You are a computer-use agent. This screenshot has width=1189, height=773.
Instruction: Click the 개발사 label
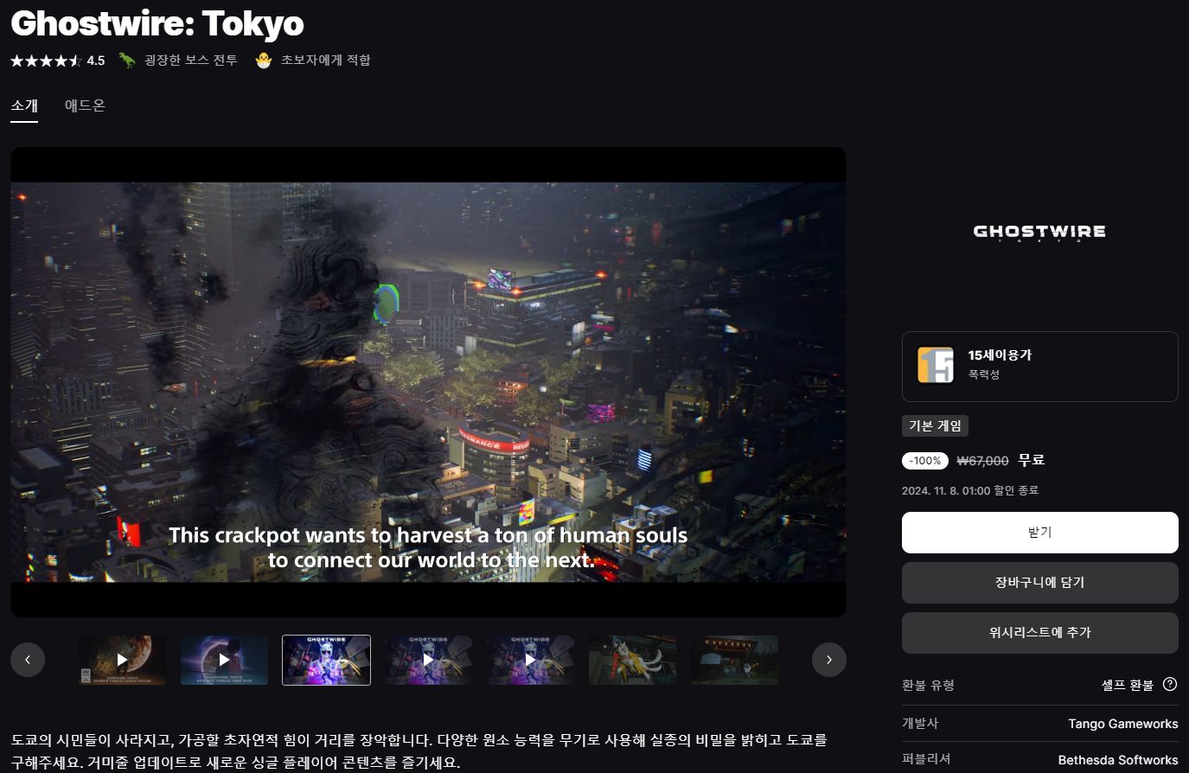coord(920,723)
